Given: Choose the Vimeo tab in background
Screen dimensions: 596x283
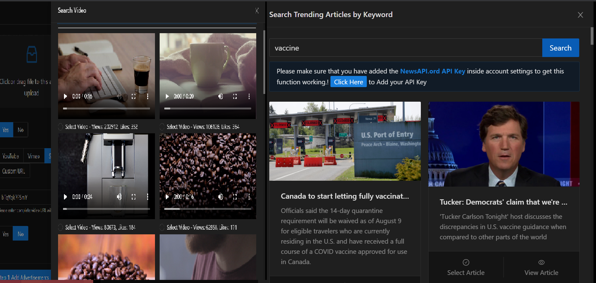Looking at the screenshot, I should click(34, 156).
